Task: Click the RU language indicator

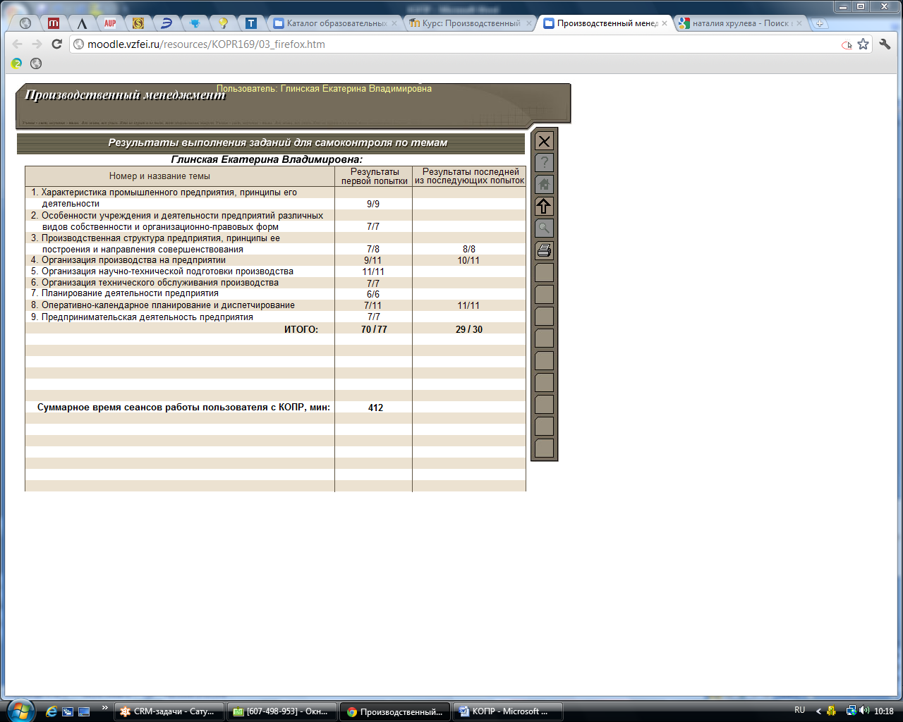Action: click(x=799, y=710)
